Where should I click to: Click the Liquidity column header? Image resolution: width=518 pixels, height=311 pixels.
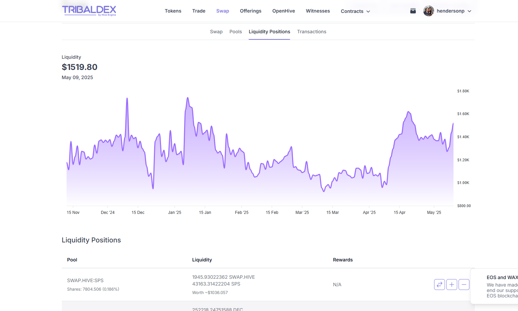[x=202, y=260]
